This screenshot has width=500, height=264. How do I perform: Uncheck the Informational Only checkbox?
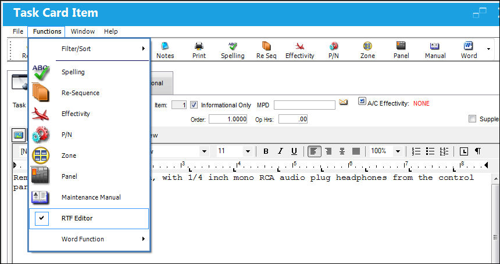click(x=194, y=104)
